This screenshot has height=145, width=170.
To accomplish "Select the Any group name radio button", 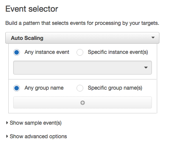I will pyautogui.click(x=17, y=88).
